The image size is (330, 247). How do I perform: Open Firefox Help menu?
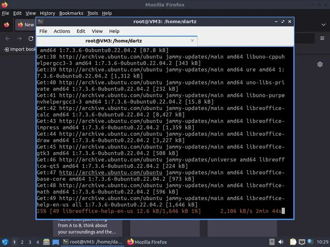[x=107, y=13]
